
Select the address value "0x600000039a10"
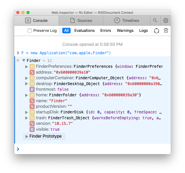[72, 72]
